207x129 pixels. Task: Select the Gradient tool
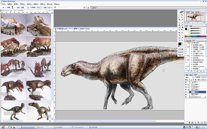(x=182, y=27)
